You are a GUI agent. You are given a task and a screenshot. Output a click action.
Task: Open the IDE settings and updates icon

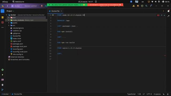click(x=151, y=6)
